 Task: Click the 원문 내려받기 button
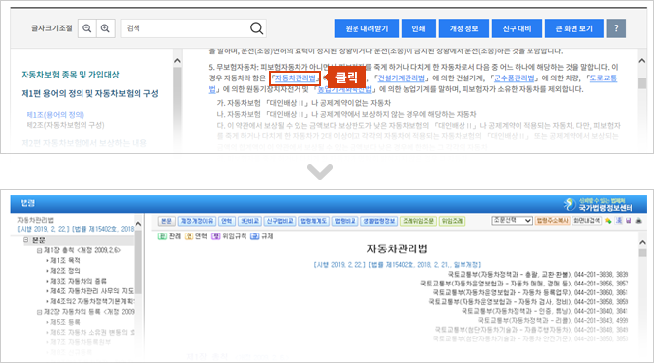[x=366, y=28]
